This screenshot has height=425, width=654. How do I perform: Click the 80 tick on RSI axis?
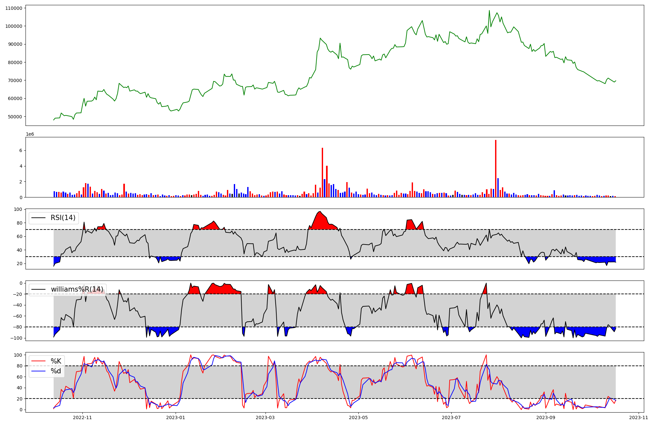pyautogui.click(x=20, y=223)
